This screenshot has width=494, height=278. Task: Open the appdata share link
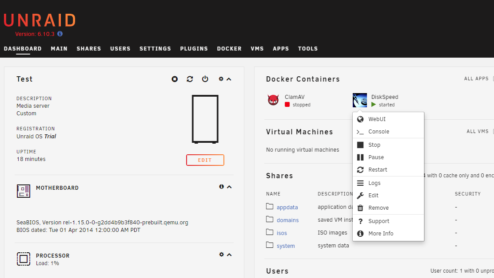pyautogui.click(x=287, y=207)
